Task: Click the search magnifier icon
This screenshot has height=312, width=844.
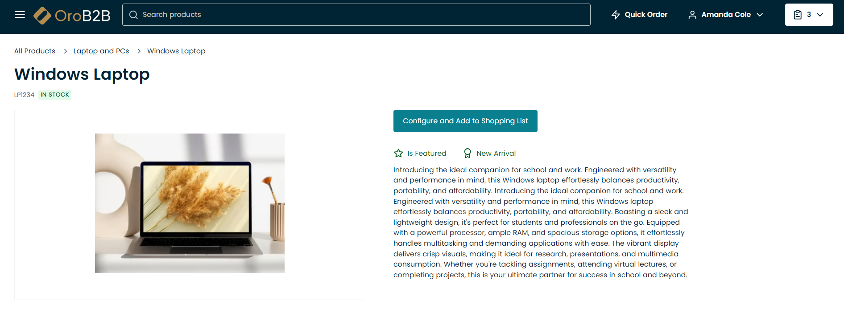Action: [133, 15]
